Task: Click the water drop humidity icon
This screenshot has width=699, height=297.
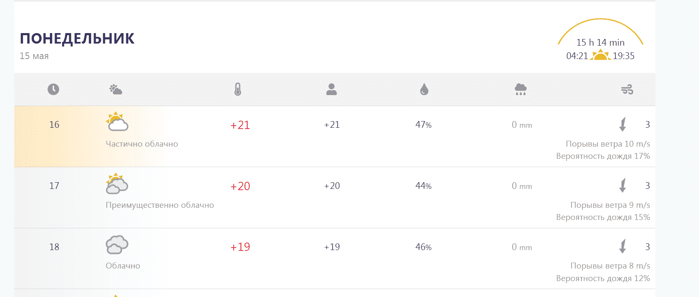Action: [x=424, y=89]
